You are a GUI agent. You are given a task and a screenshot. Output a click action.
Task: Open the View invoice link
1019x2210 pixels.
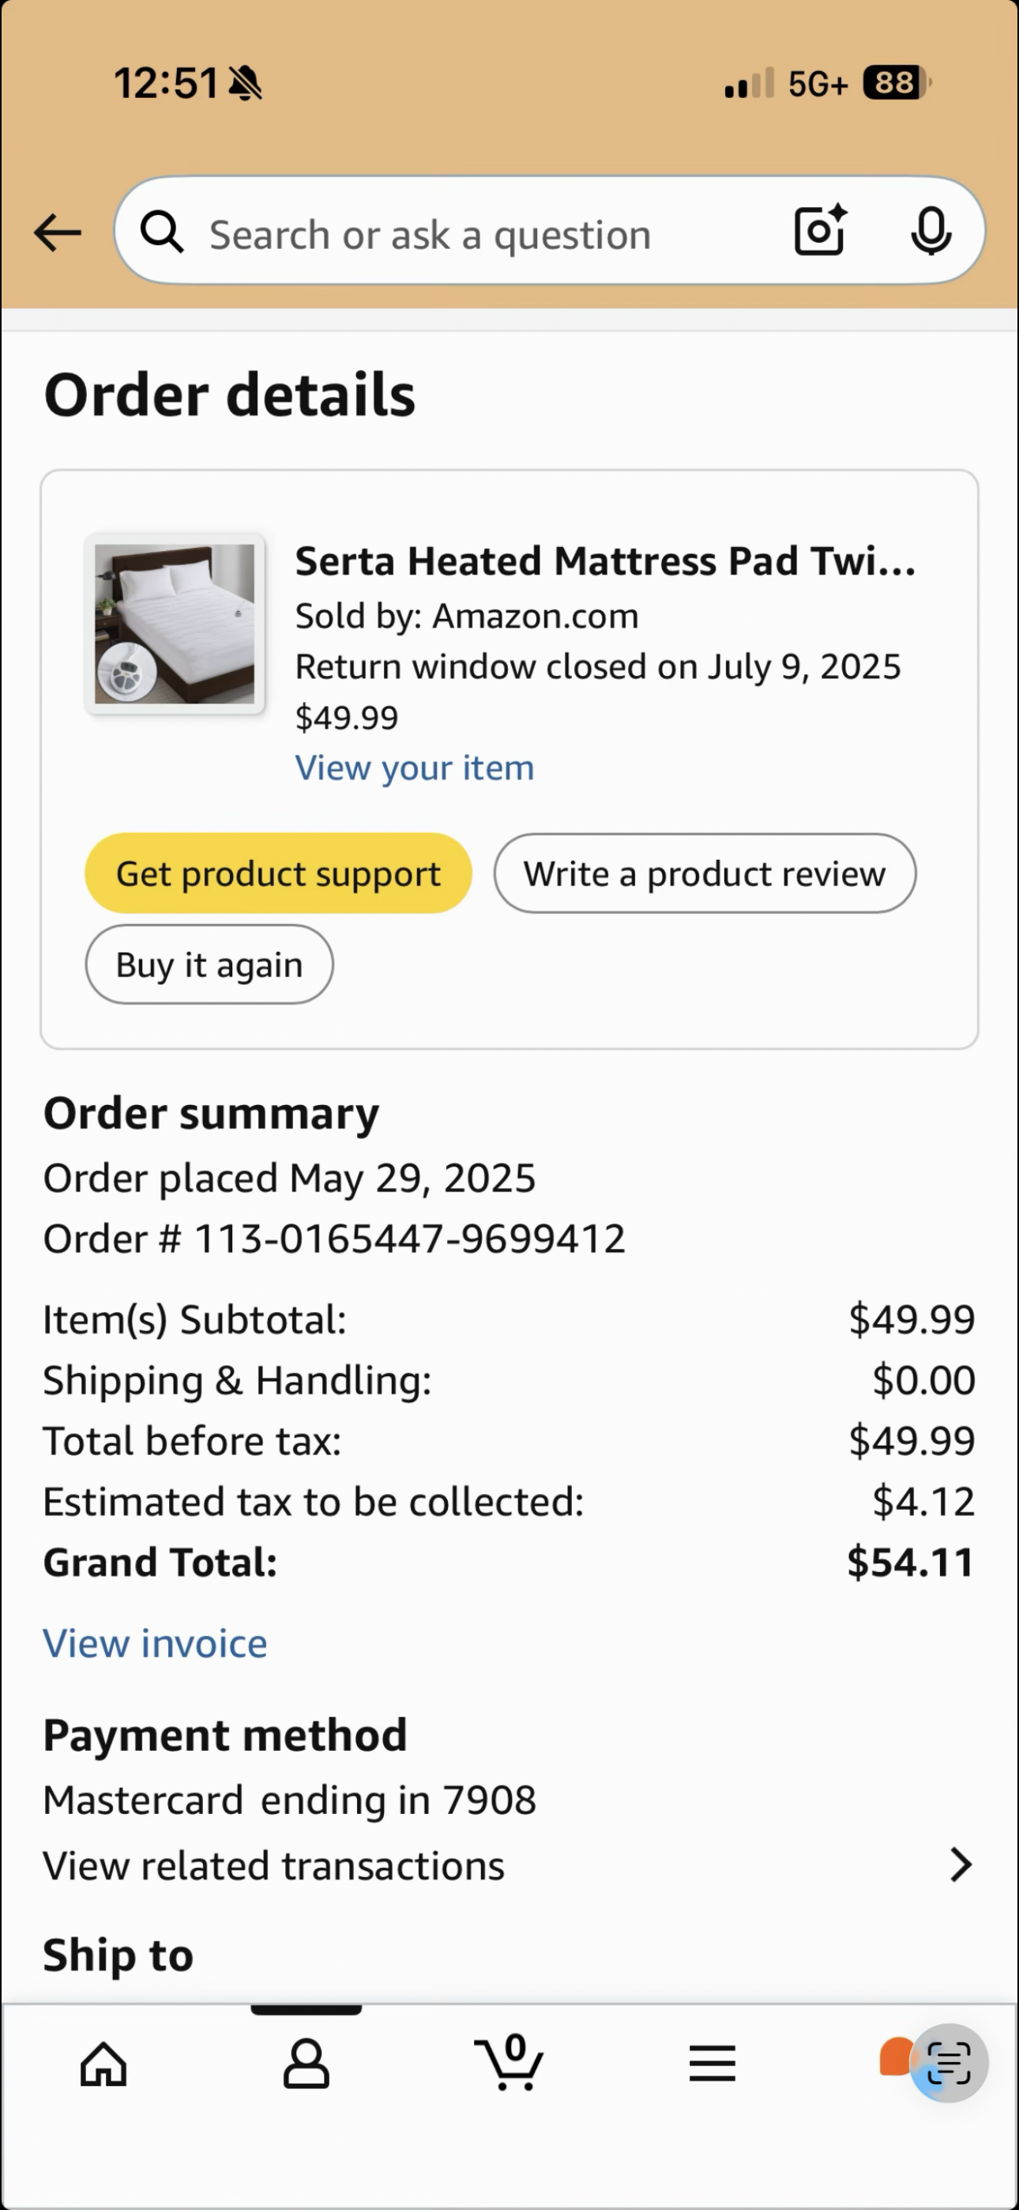(156, 1643)
